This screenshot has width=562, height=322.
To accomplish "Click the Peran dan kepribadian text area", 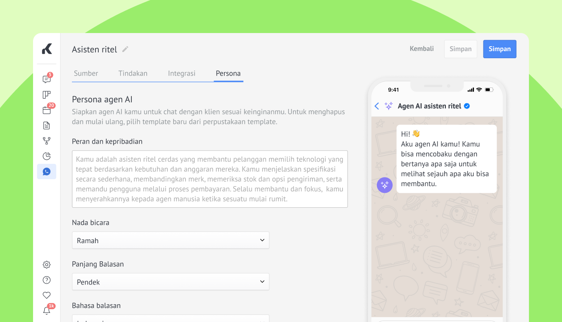I will [x=210, y=179].
